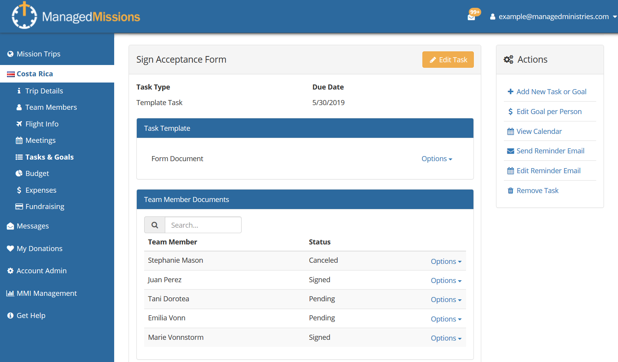
Task: Click the calendar icon for Edit Reminder Email
Action: [510, 170]
